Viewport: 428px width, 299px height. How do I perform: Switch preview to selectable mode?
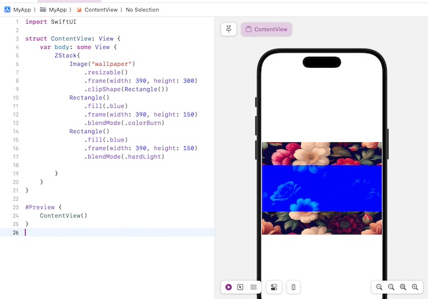click(240, 287)
